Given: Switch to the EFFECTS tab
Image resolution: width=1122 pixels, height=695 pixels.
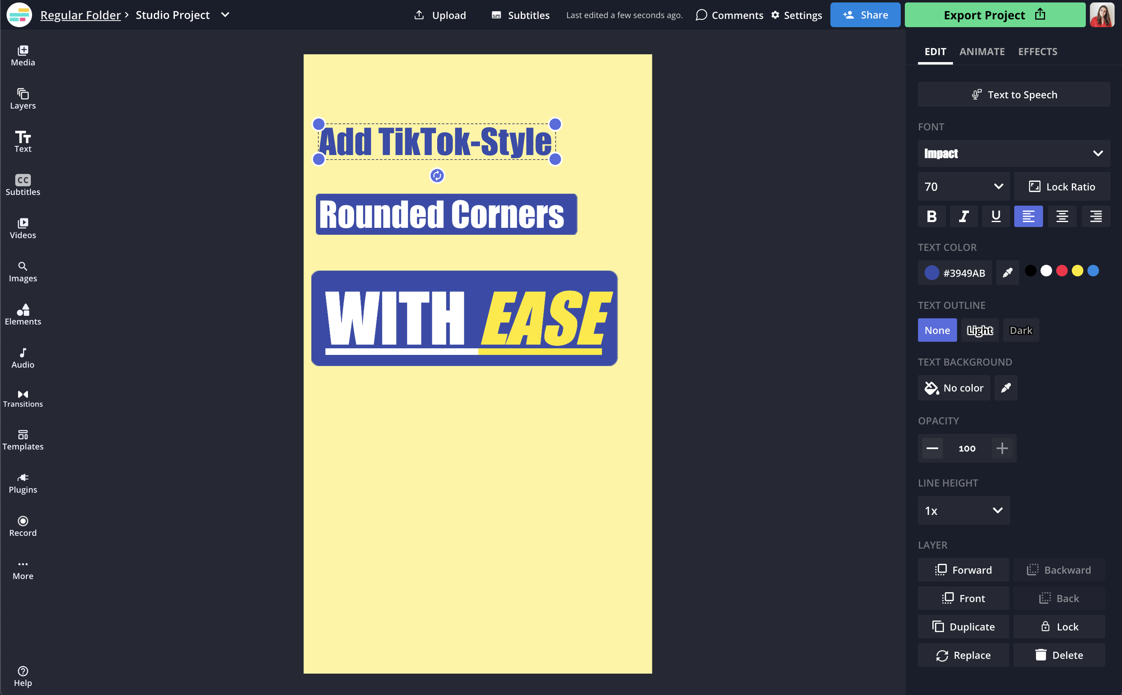Looking at the screenshot, I should point(1037,51).
